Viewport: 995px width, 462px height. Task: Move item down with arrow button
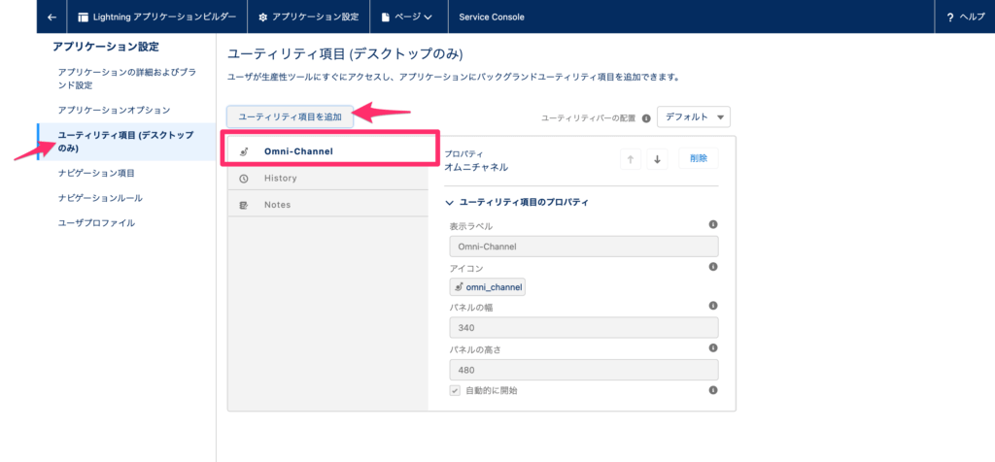tap(658, 159)
